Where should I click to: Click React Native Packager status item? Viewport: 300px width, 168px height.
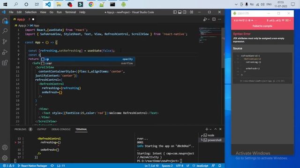click(x=32, y=166)
